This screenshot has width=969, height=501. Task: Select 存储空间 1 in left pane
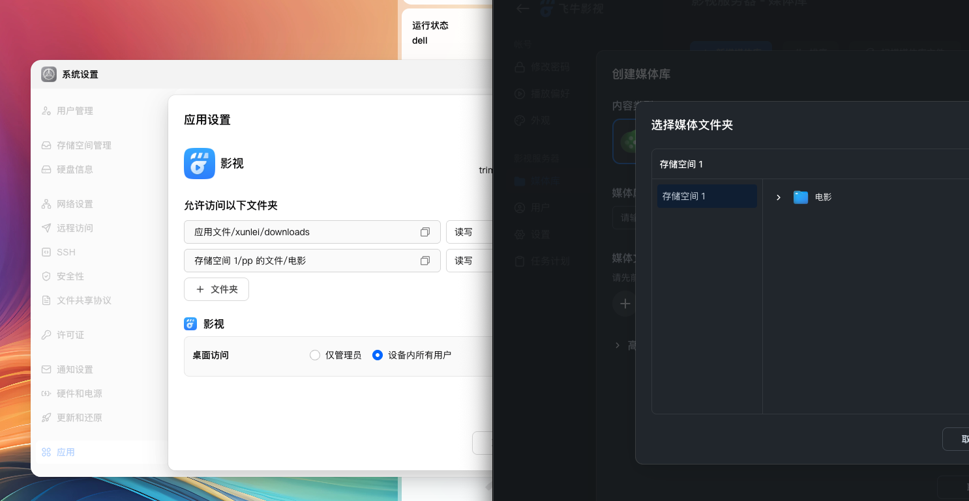pyautogui.click(x=707, y=196)
